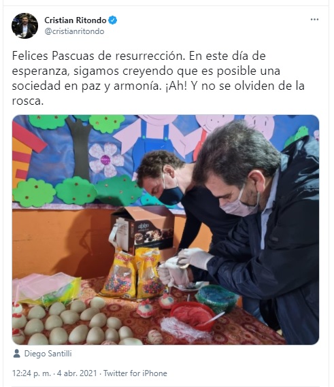This screenshot has width=334, height=387.
Task: Open the Cristian Ritondo display name
Action: (76, 20)
